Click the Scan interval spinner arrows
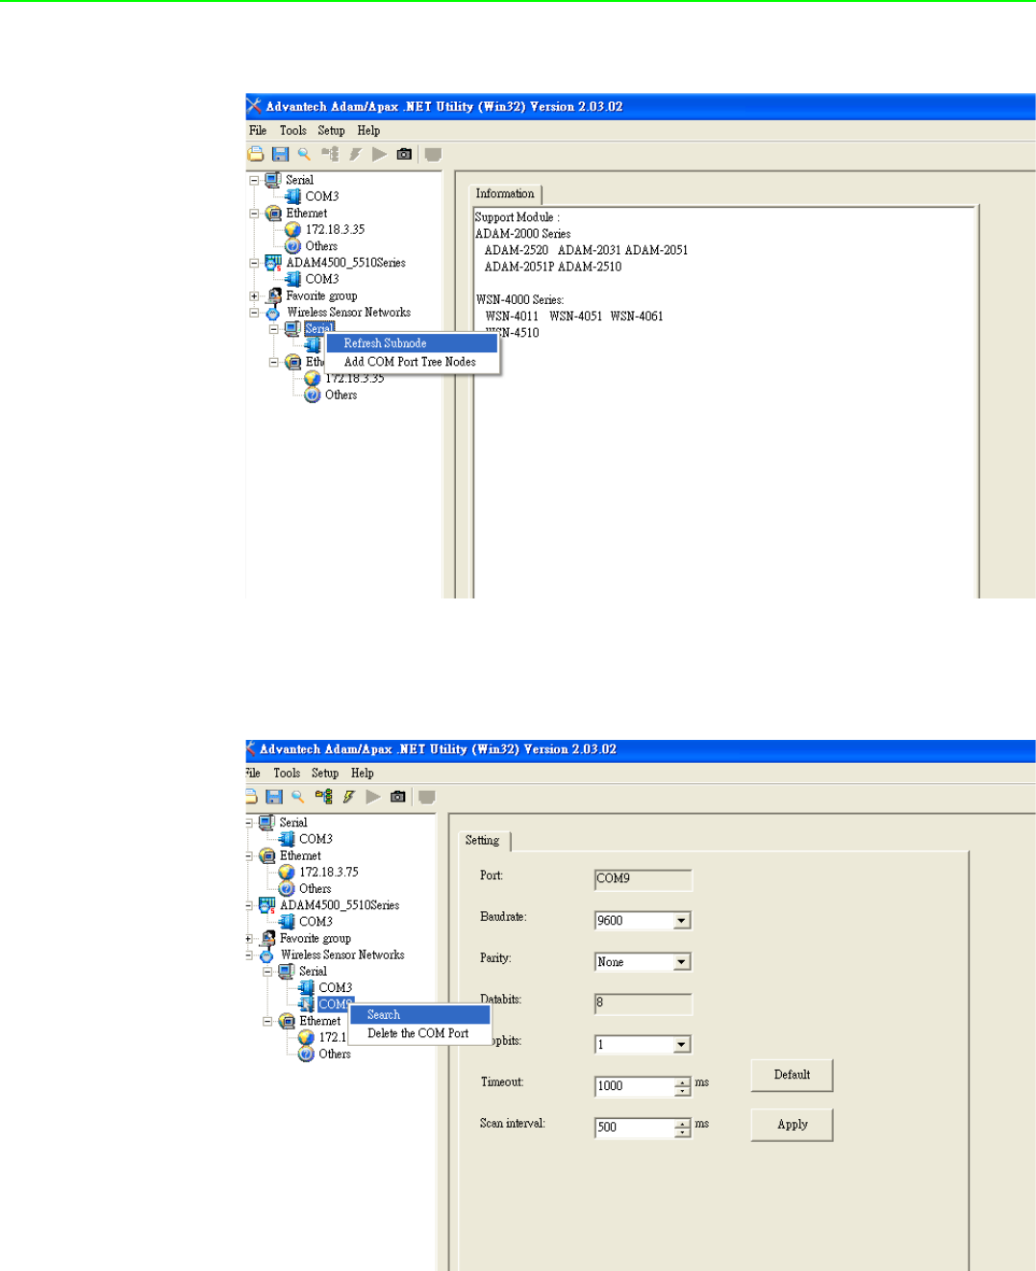 pos(682,1128)
